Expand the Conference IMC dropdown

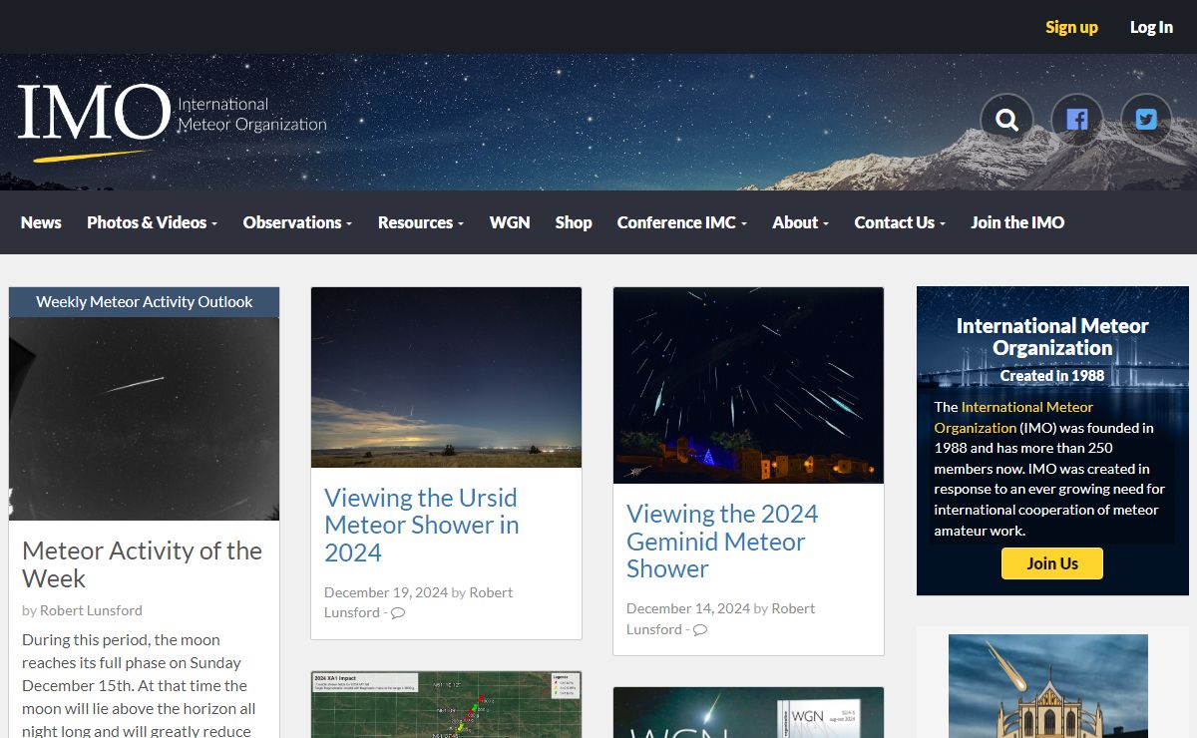(x=681, y=222)
